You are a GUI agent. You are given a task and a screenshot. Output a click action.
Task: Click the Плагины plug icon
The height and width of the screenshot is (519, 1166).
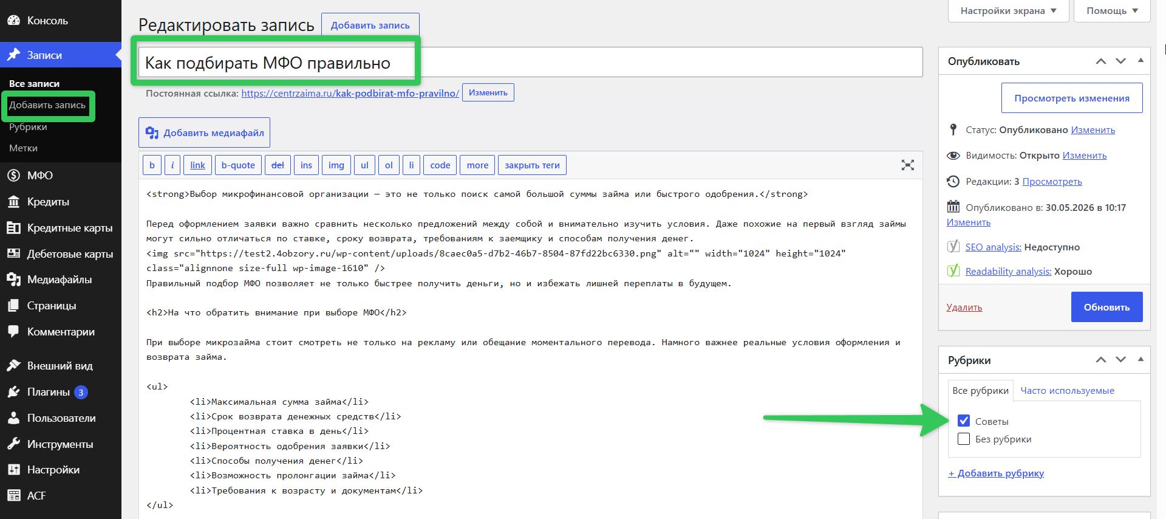coord(13,391)
